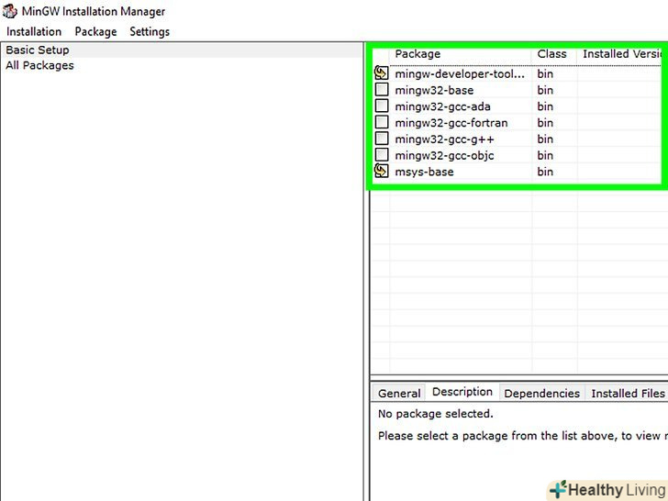Select the mingw32-gcc-objc package name
668x501 pixels.
click(444, 155)
